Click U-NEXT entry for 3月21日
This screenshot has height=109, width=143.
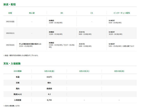(115, 22)
